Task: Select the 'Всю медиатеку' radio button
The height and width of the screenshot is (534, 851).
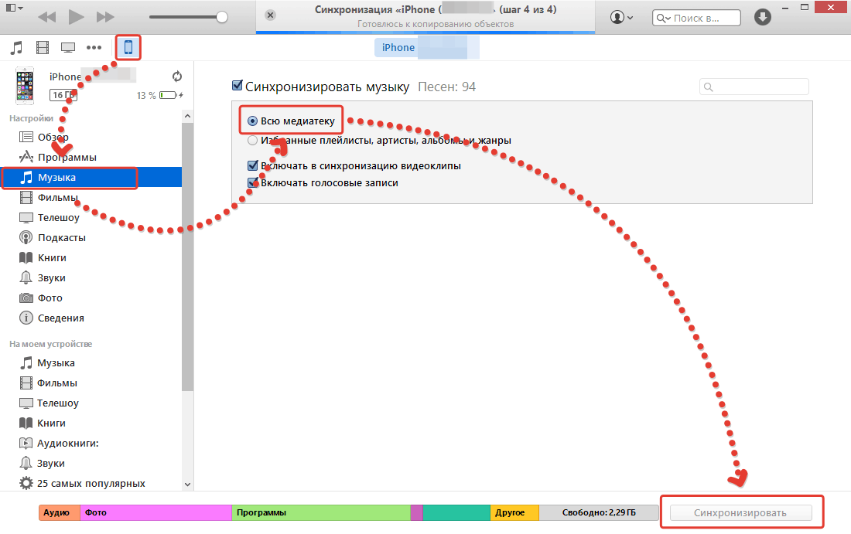Action: point(252,121)
